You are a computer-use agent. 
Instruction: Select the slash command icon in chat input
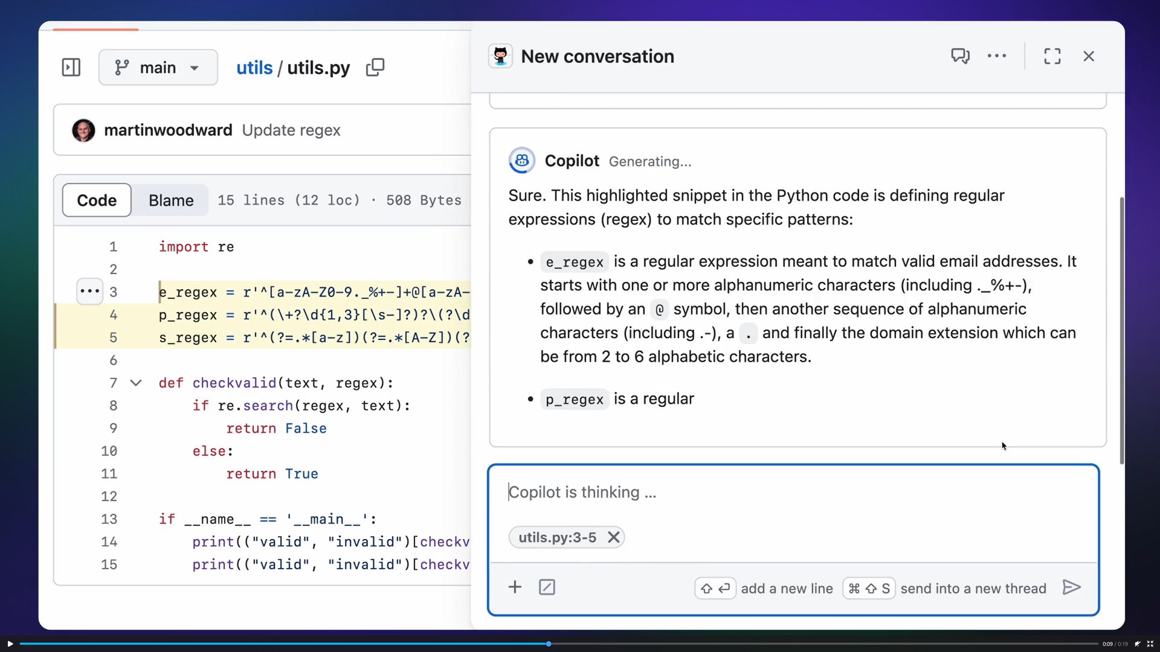tap(547, 586)
